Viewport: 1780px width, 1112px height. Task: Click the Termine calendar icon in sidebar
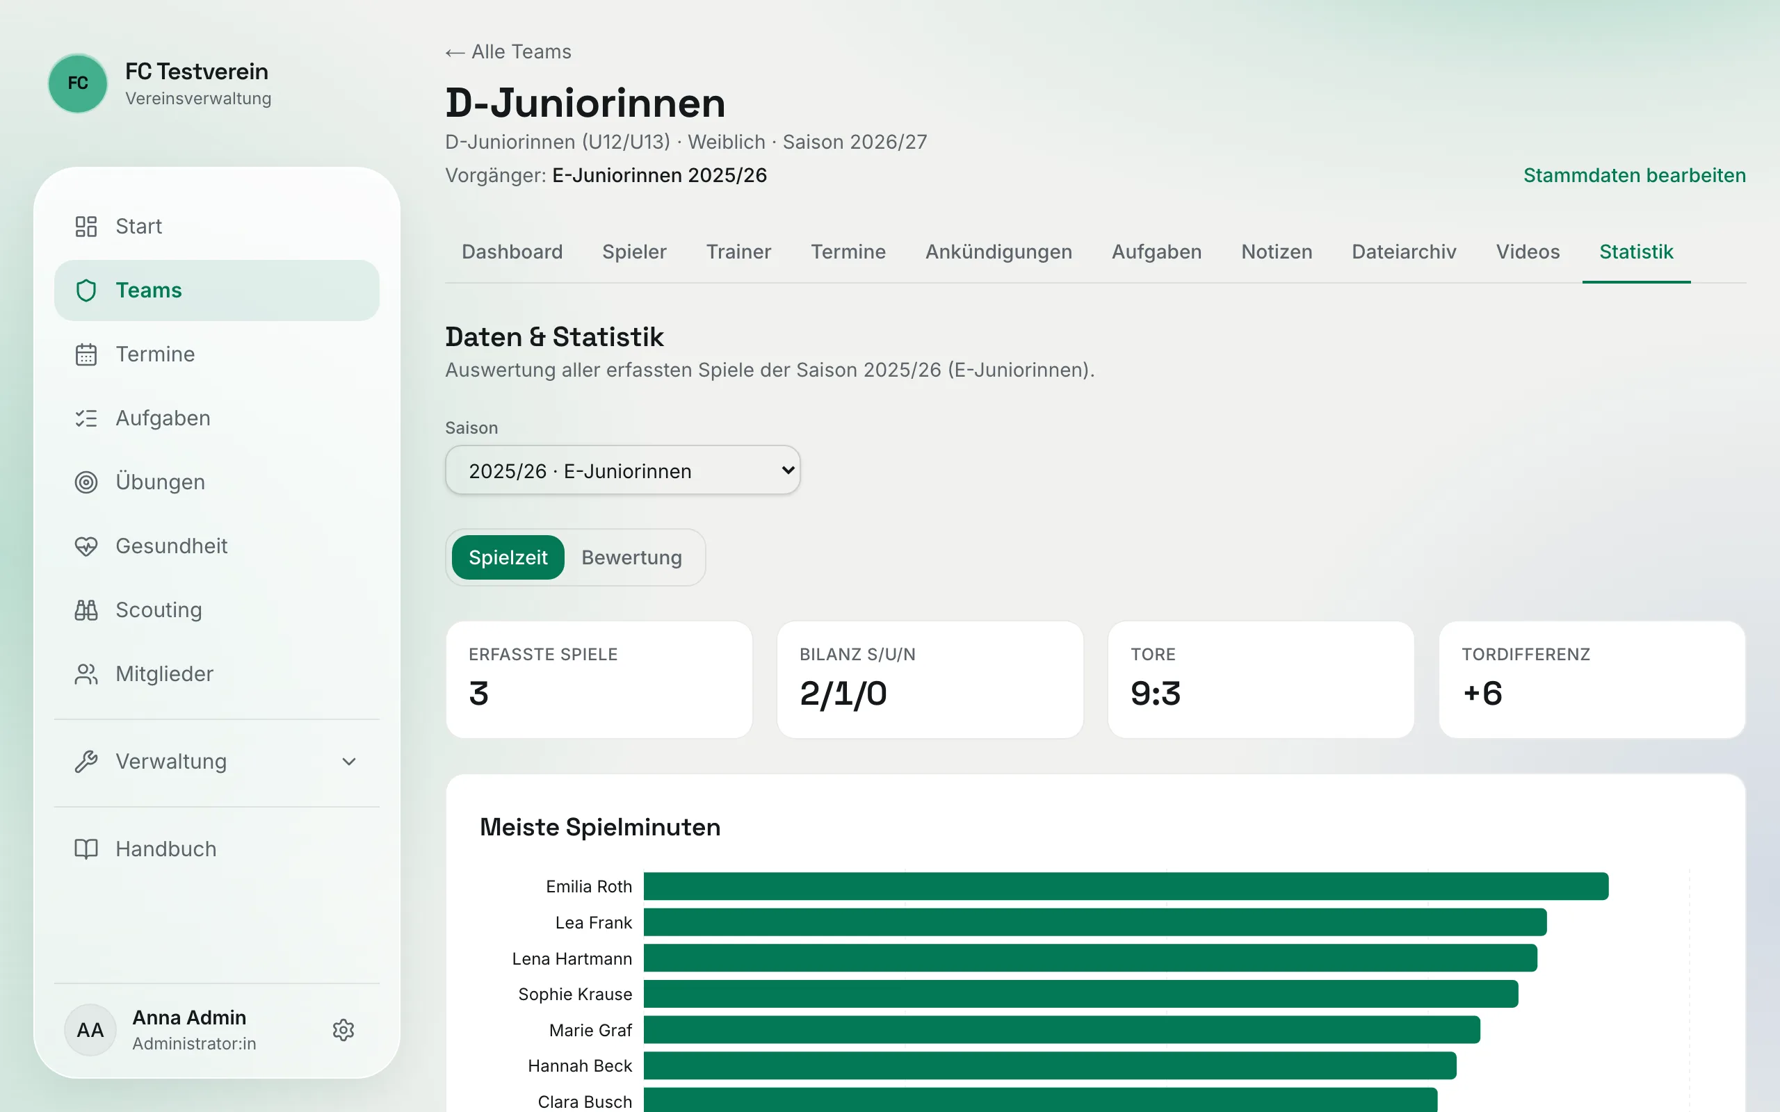click(86, 354)
